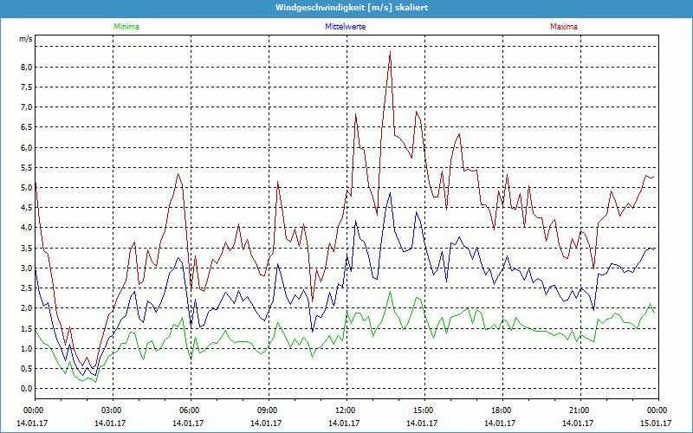Click the 09:00 time axis label

[266, 410]
